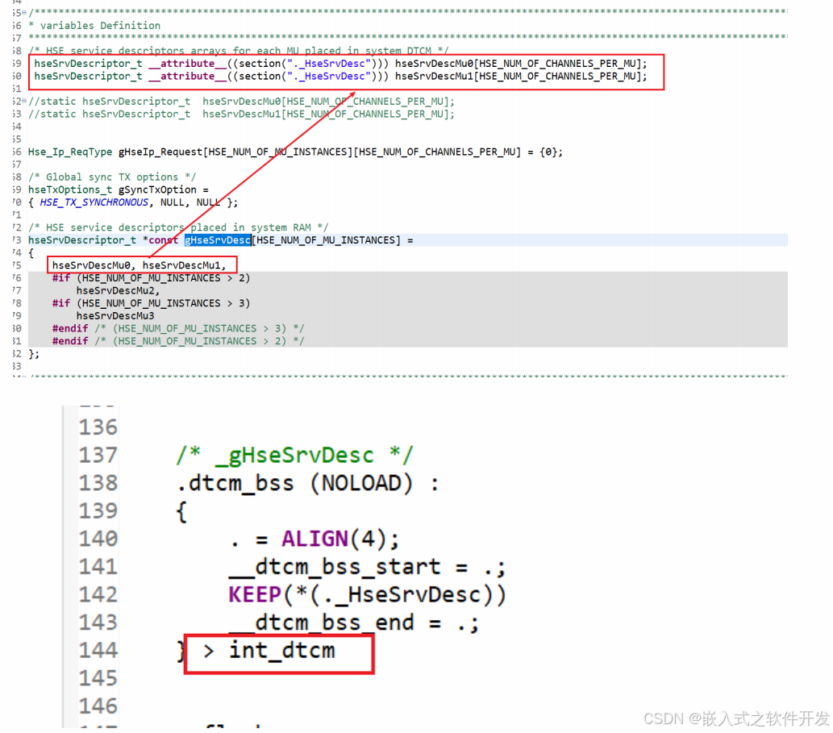Image resolution: width=833 pixels, height=733 pixels.
Task: Click the closing '};' of the gHseSrvDesc array
Action: pos(34,354)
